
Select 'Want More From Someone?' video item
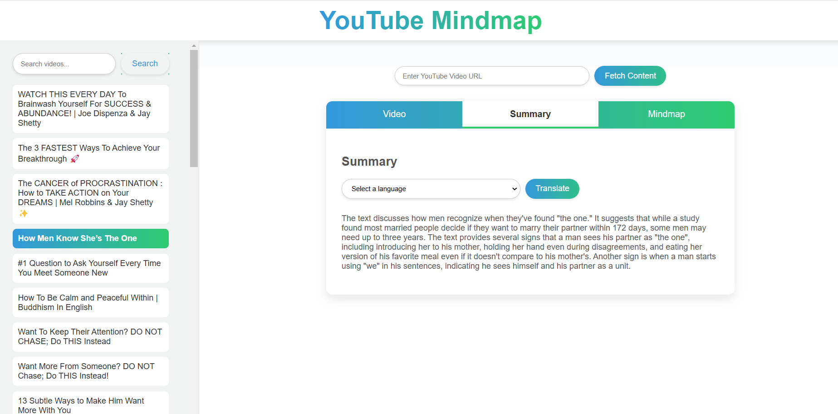[x=91, y=371]
